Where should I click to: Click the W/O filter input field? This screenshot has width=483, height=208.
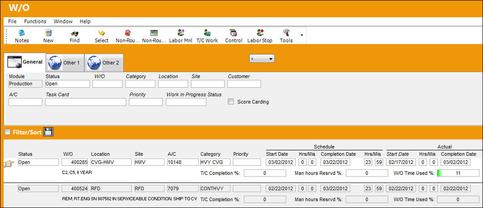108,84
